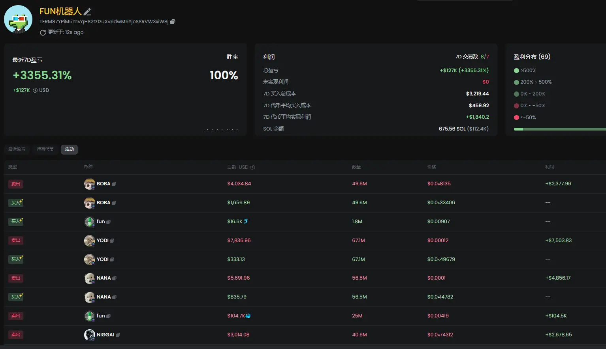Open the NIGGAI token name link
The width and height of the screenshot is (606, 349).
[105, 335]
